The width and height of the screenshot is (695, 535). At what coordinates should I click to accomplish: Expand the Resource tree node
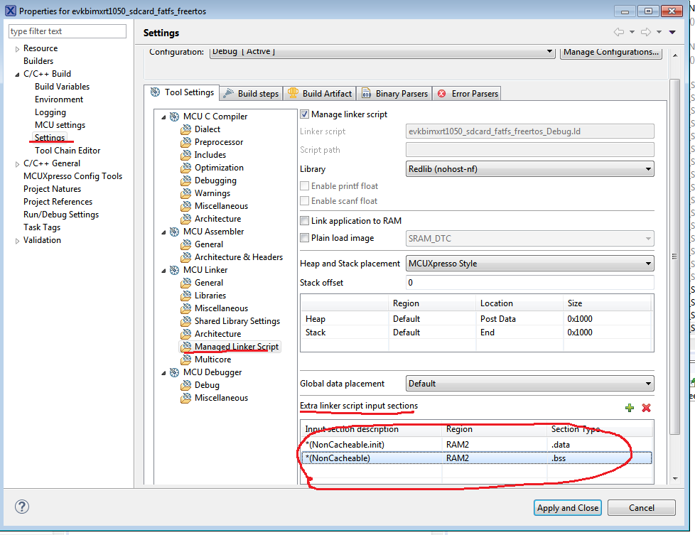(x=17, y=49)
